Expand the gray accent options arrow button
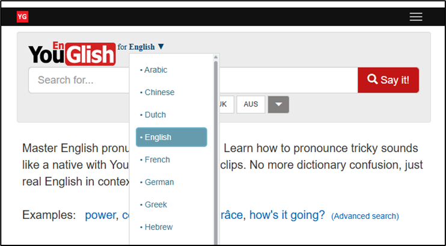Screen dimensions: 446x246 [x=278, y=104]
